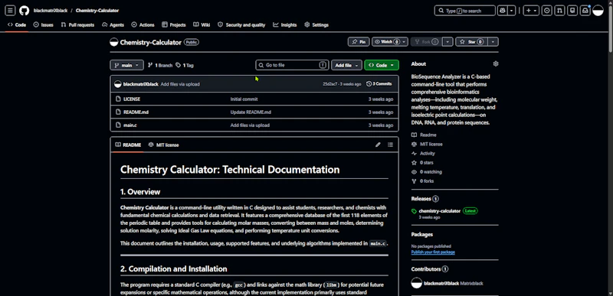
Task: Open the README.md file
Action: [136, 112]
